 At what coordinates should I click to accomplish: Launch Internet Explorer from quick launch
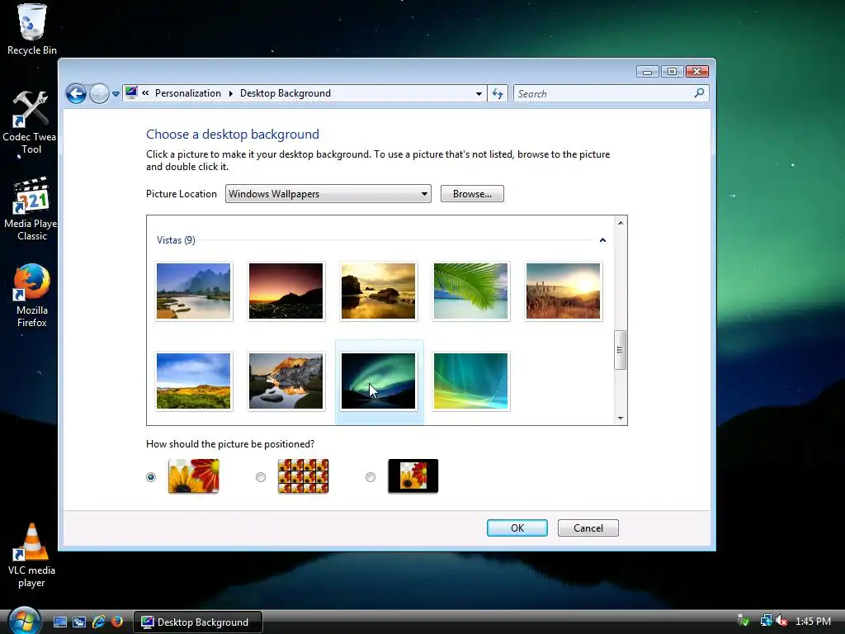pos(98,622)
